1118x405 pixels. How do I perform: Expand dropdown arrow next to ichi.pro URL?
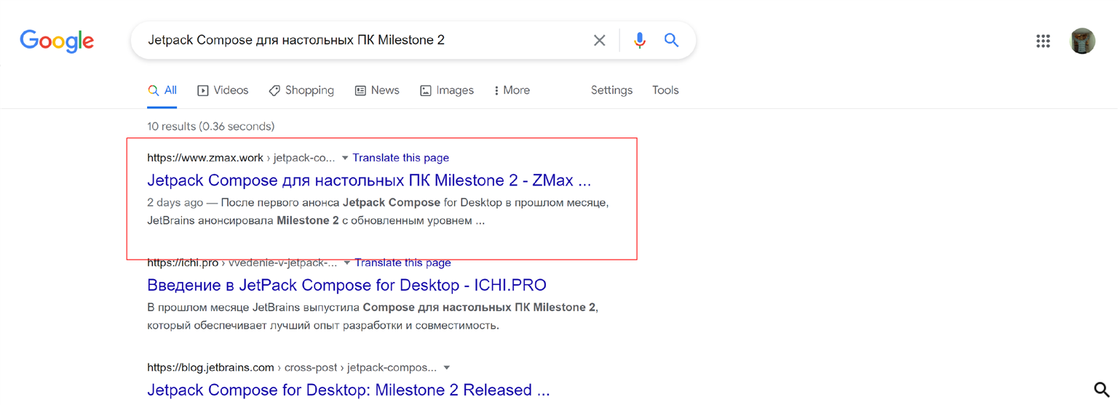point(347,262)
